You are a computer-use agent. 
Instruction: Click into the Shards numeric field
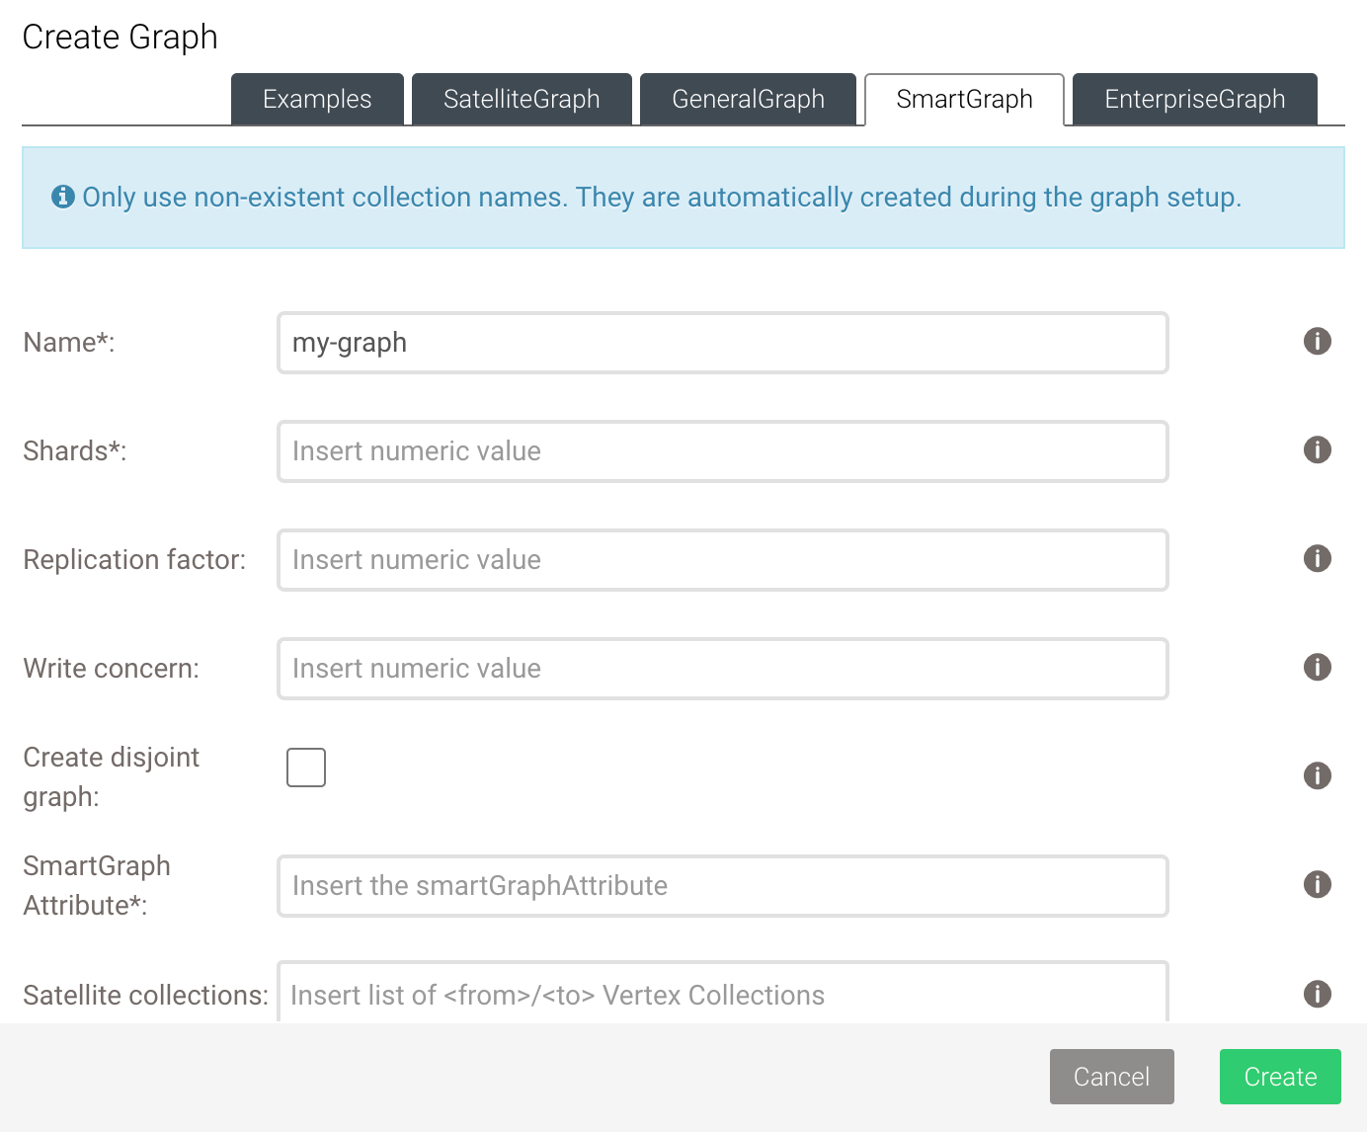[723, 451]
